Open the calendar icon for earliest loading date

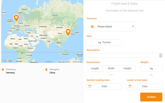coord(90,86)
